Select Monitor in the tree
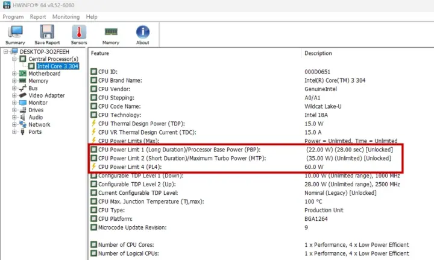 coord(38,103)
